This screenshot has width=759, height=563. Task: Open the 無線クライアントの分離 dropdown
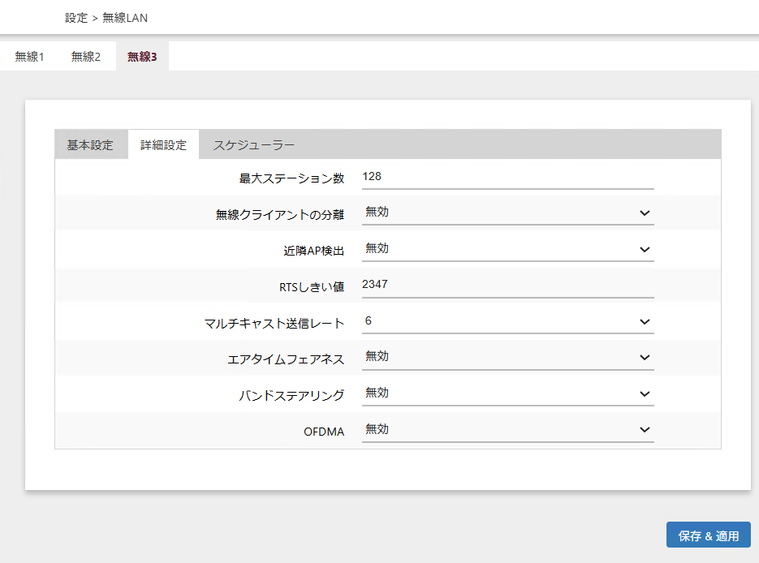click(507, 213)
